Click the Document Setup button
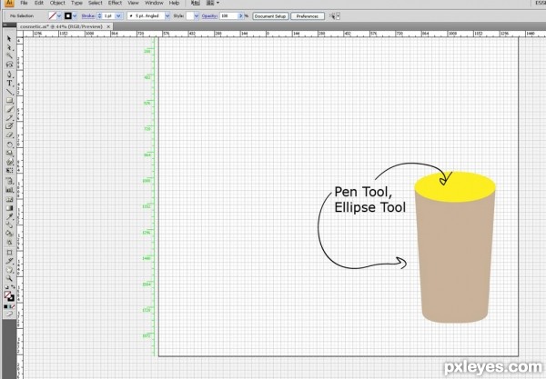 pos(270,16)
